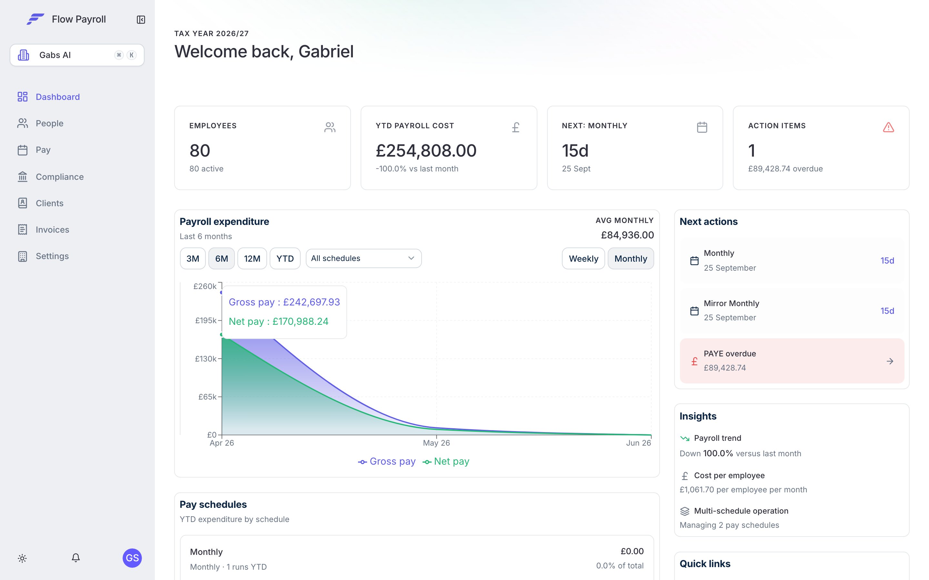Click the Quick links heading
929x580 pixels.
[x=705, y=564]
